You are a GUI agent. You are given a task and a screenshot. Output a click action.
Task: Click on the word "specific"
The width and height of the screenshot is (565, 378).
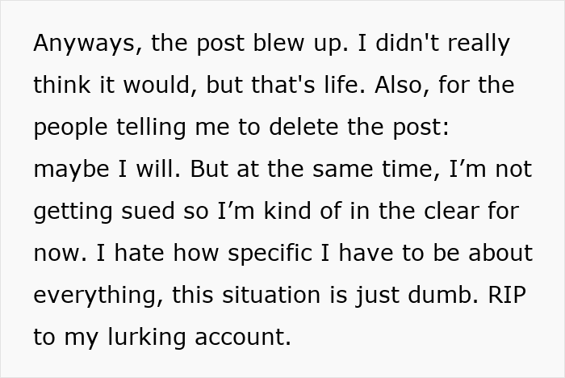(x=270, y=254)
